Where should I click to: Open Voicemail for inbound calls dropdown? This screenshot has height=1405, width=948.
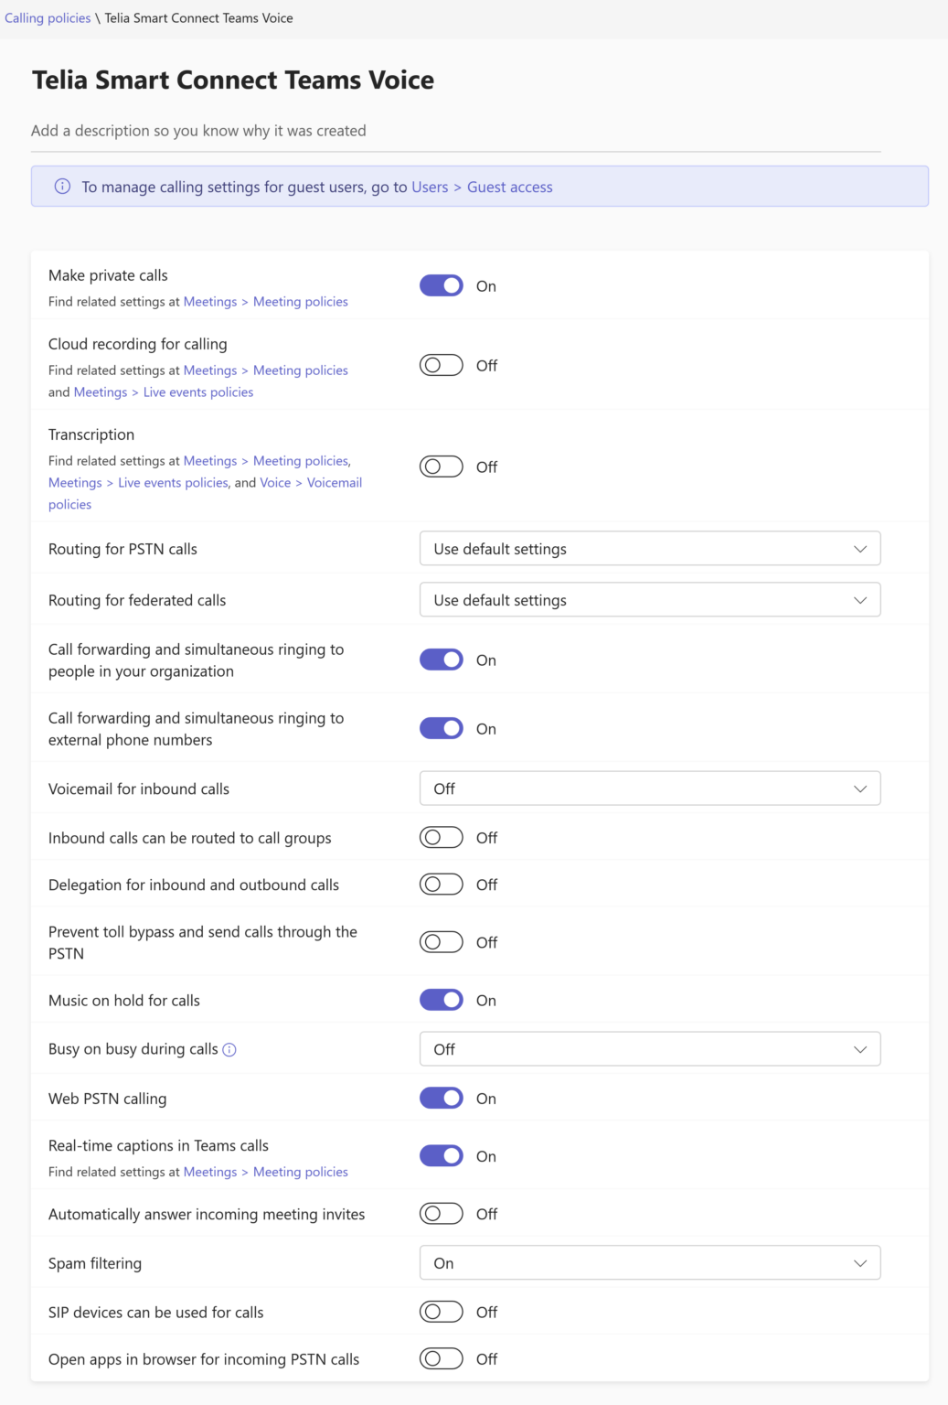click(650, 788)
